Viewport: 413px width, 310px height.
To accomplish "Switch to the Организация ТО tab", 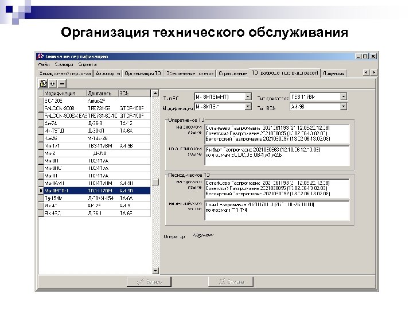I will click(143, 73).
